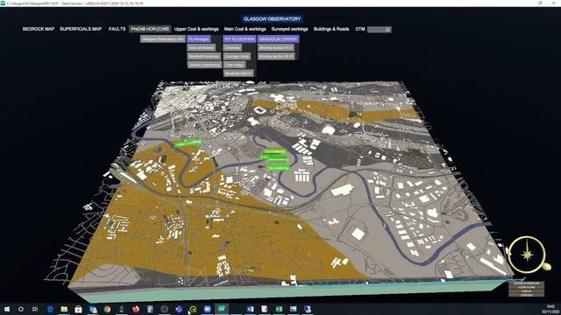Fly to the Cuningar loop location

click(237, 56)
